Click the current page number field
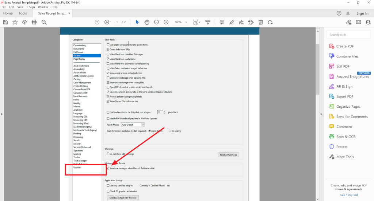The width and height of the screenshot is (374, 201). click(117, 22)
